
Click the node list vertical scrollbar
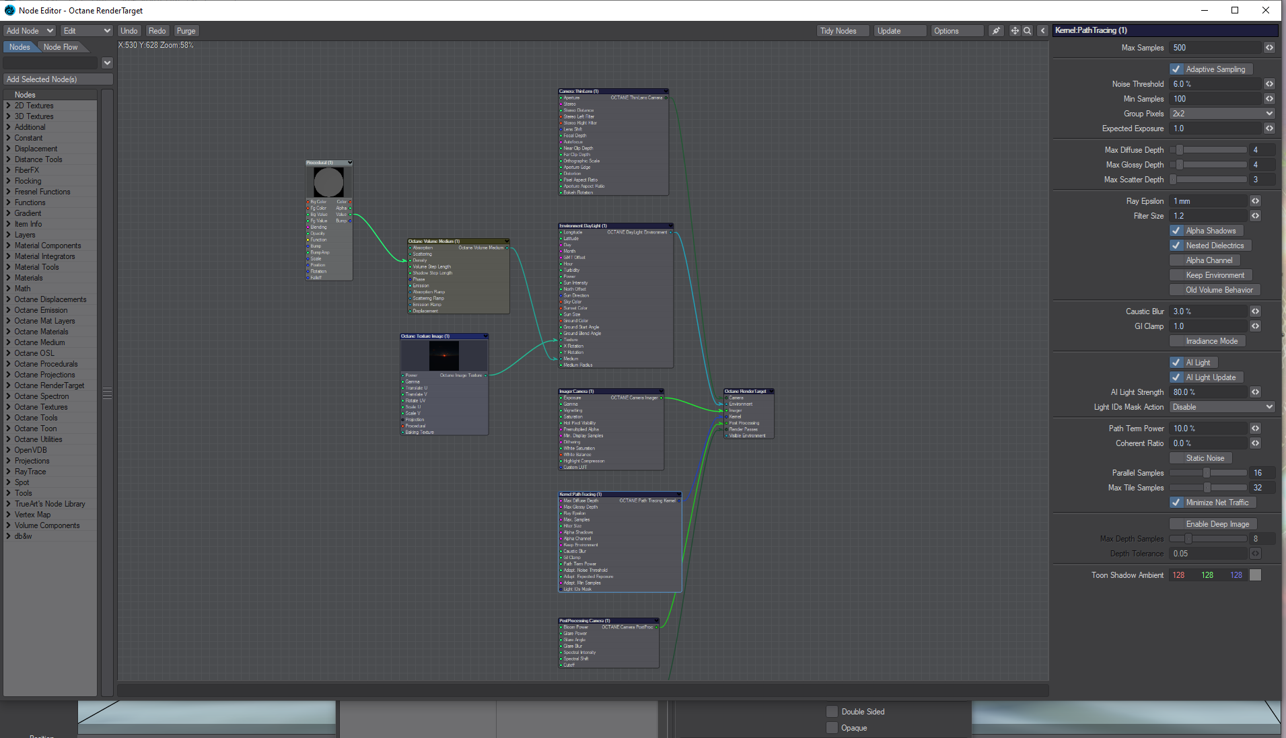107,394
